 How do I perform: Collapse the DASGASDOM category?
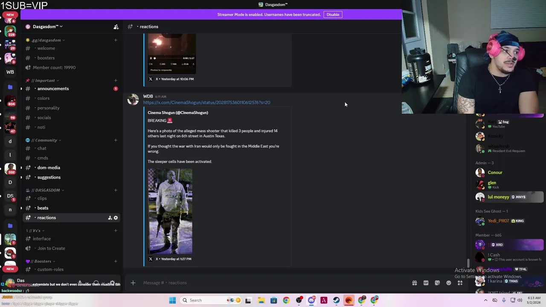pos(45,190)
